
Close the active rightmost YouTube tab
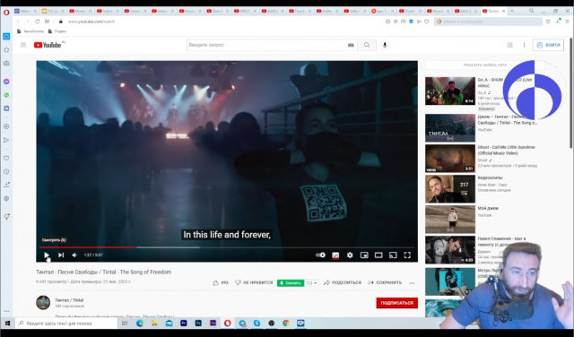[503, 12]
